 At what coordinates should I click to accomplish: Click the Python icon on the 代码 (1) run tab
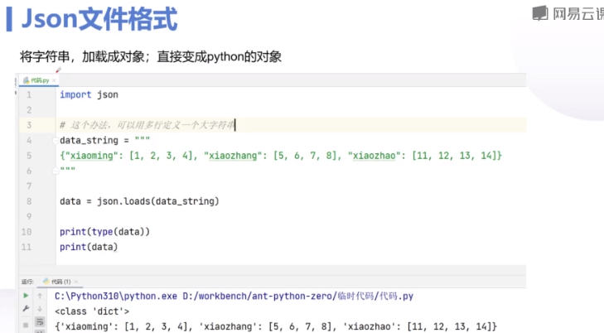pos(46,282)
